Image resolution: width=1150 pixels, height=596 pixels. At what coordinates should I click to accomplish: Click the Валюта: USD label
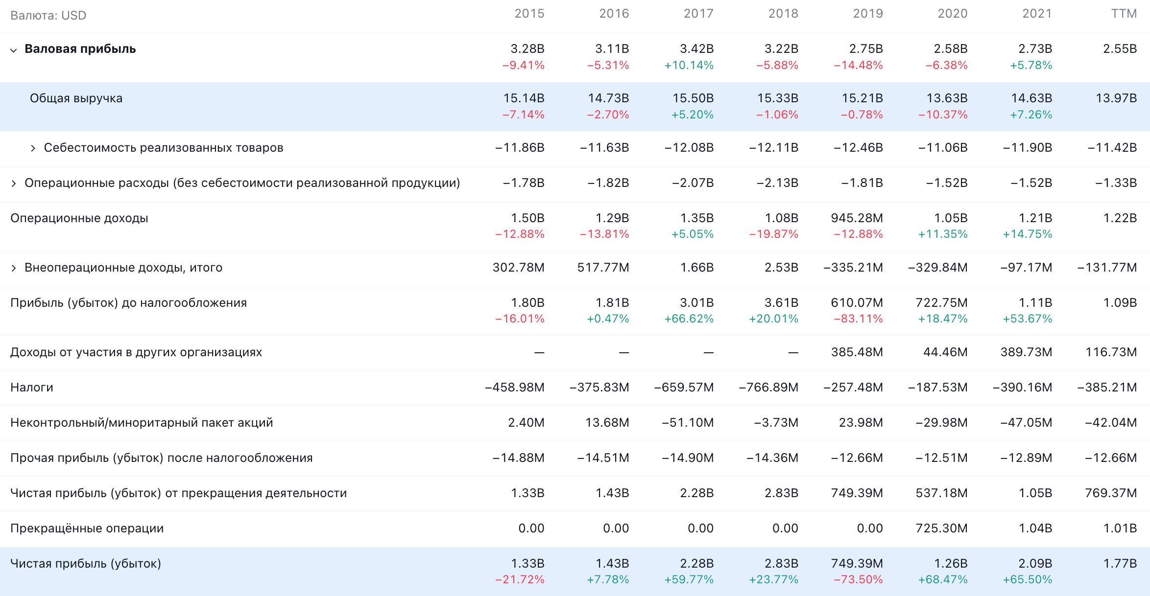tap(48, 16)
